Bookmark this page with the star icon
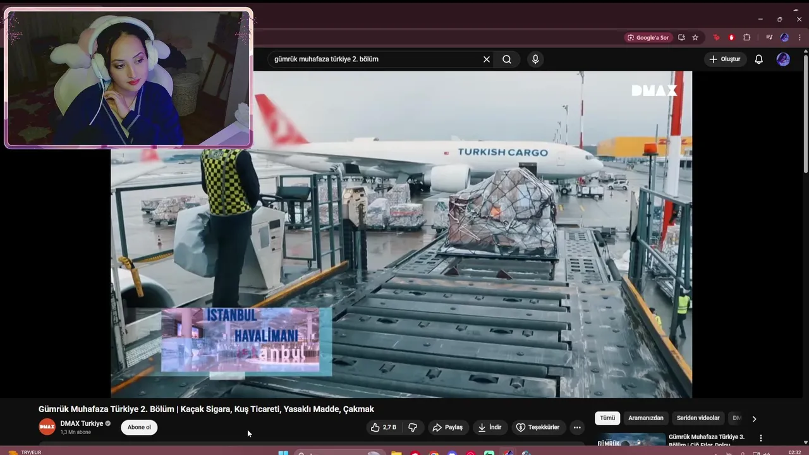The height and width of the screenshot is (455, 809). click(695, 38)
